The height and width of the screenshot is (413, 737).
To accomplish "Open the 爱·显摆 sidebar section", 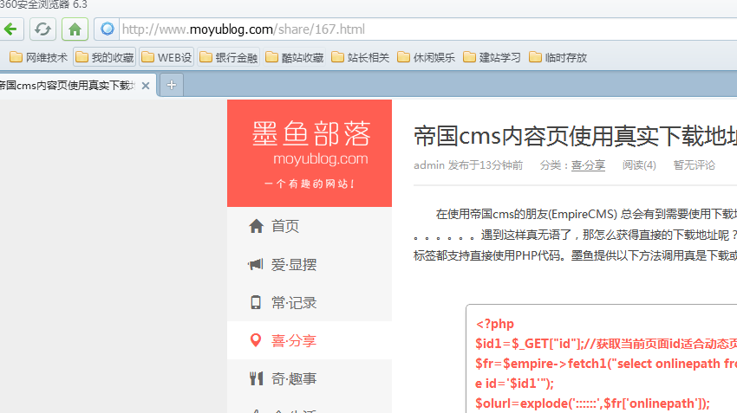I will click(310, 264).
